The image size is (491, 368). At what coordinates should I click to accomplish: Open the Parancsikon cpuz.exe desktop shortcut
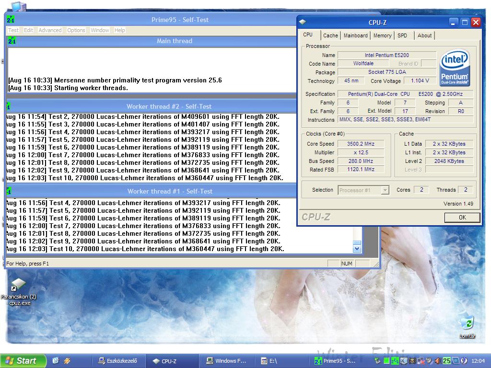[19, 292]
